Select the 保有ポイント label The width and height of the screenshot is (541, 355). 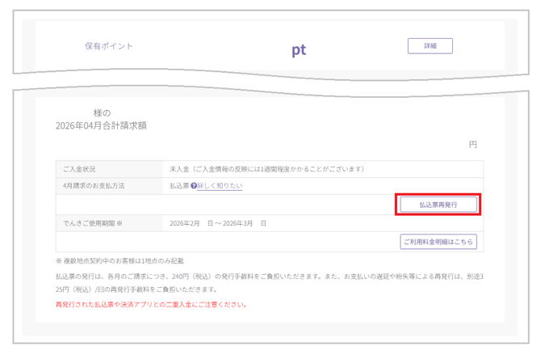tap(109, 46)
